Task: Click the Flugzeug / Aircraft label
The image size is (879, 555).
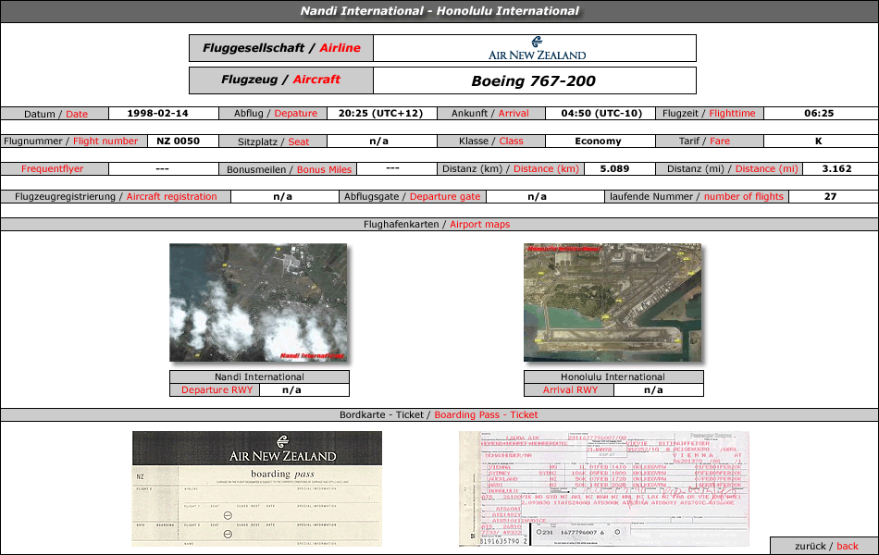Action: coord(281,80)
